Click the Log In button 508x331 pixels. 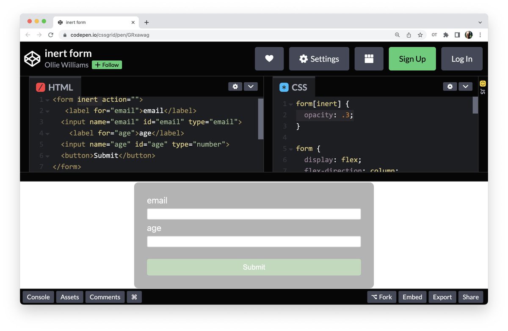click(462, 59)
